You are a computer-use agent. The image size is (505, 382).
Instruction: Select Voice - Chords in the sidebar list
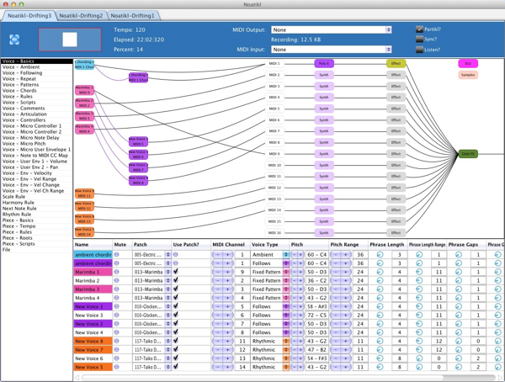click(x=19, y=91)
